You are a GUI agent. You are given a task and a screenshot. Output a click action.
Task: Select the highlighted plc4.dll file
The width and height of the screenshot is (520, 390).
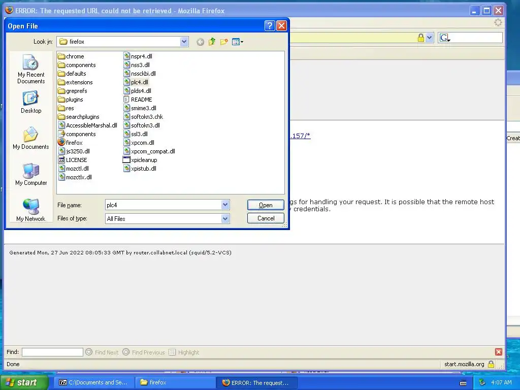point(136,82)
